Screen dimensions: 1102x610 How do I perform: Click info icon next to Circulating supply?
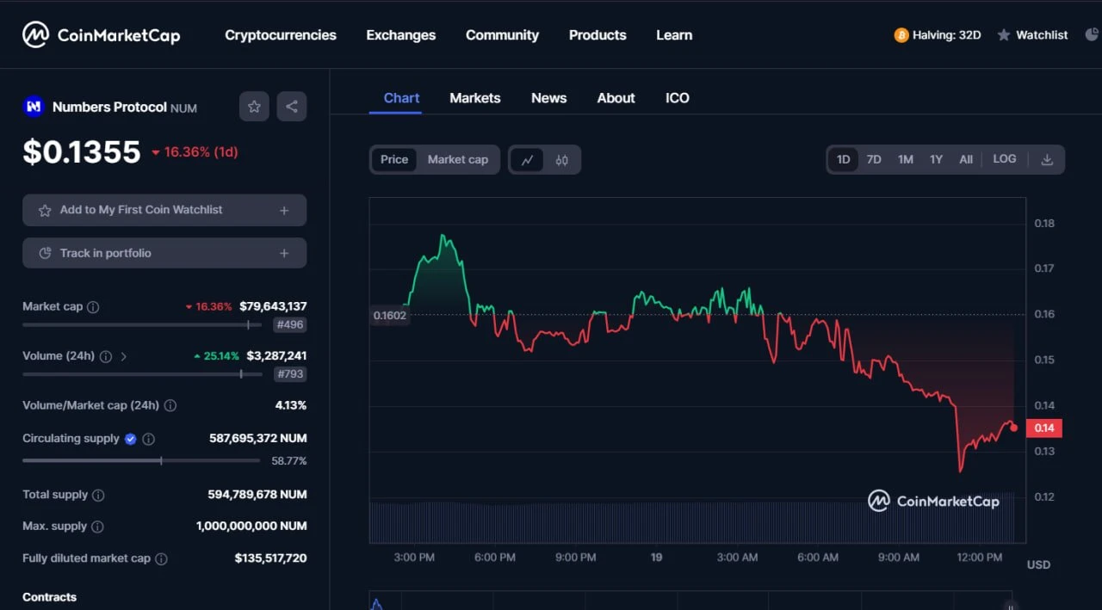(149, 439)
